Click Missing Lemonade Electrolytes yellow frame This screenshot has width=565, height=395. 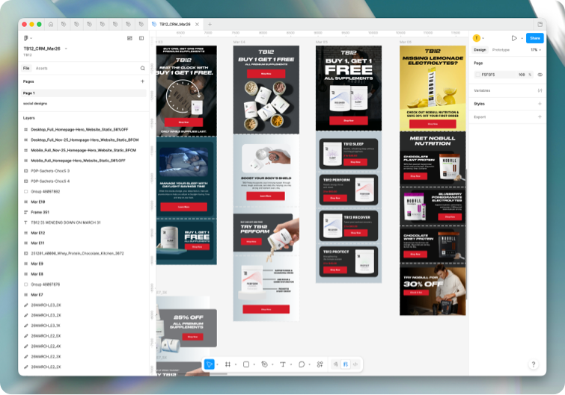coord(433,88)
